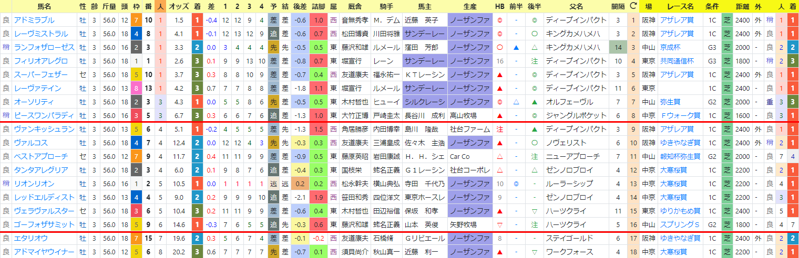
Task: Click the trainer name 角居勝彦
Action: tap(355, 130)
